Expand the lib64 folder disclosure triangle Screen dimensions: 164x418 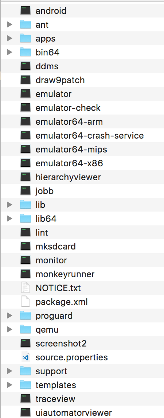(x=9, y=218)
